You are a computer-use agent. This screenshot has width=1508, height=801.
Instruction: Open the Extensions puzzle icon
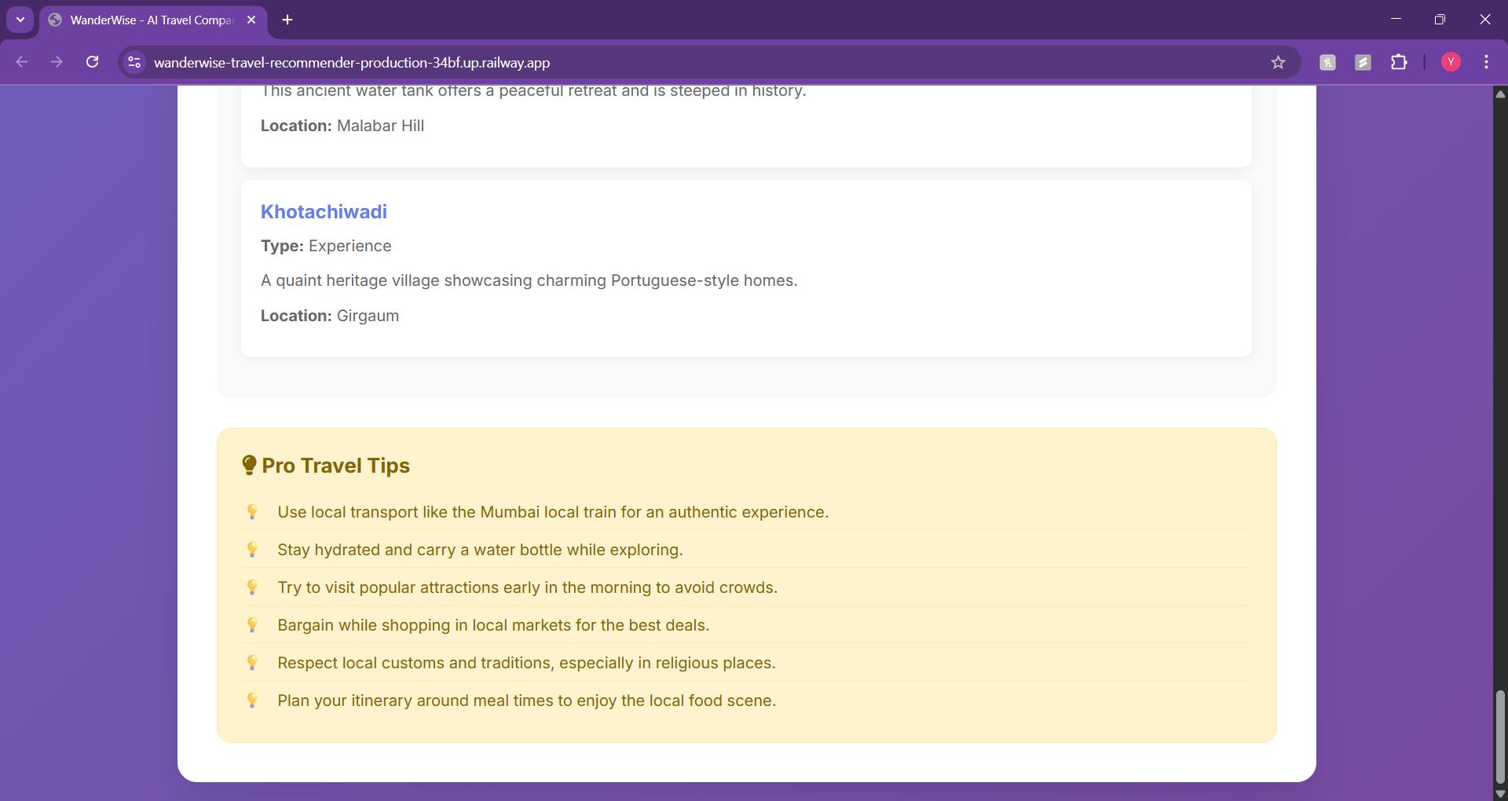[x=1399, y=62]
